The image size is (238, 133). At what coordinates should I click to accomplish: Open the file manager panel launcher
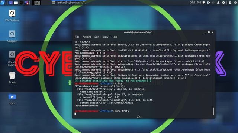[16, 3]
